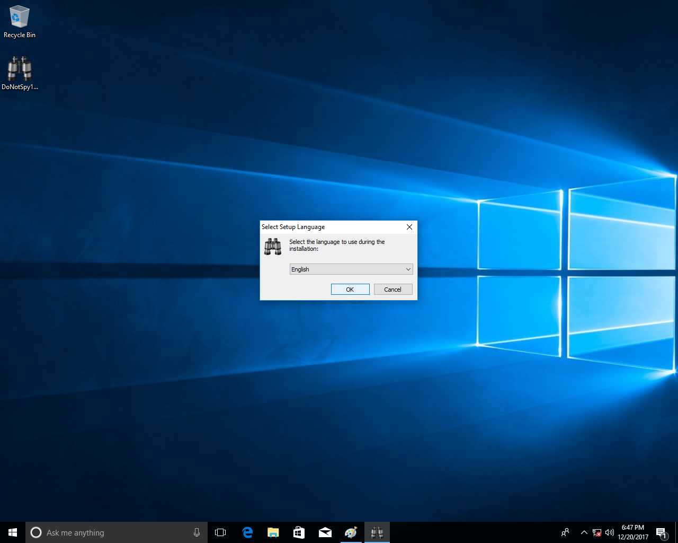Show hidden system tray icons
Screen dimensions: 678x543
pyautogui.click(x=584, y=532)
